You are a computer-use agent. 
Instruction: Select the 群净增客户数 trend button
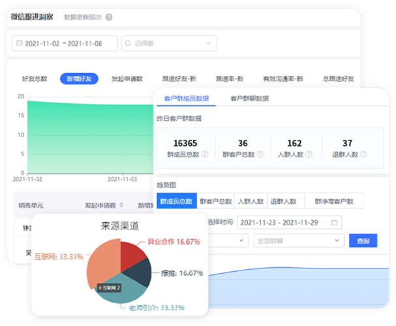[334, 201]
